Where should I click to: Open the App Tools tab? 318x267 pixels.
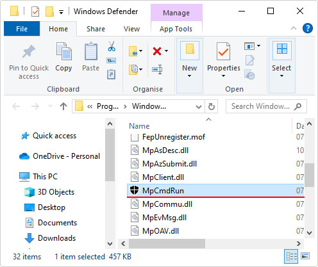click(x=176, y=29)
